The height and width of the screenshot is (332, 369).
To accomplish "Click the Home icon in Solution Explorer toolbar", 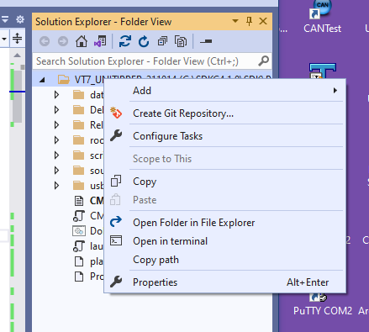I will tap(82, 41).
